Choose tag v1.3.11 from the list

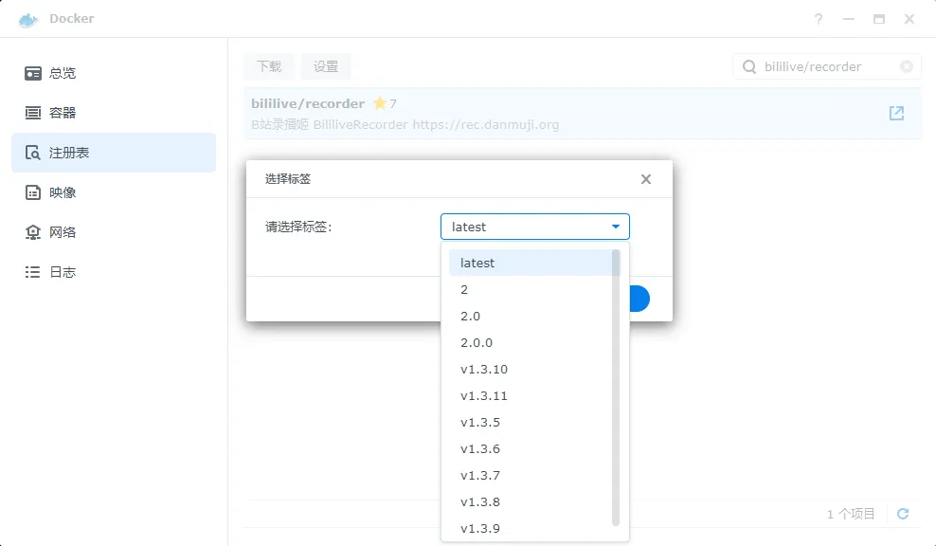coord(531,396)
